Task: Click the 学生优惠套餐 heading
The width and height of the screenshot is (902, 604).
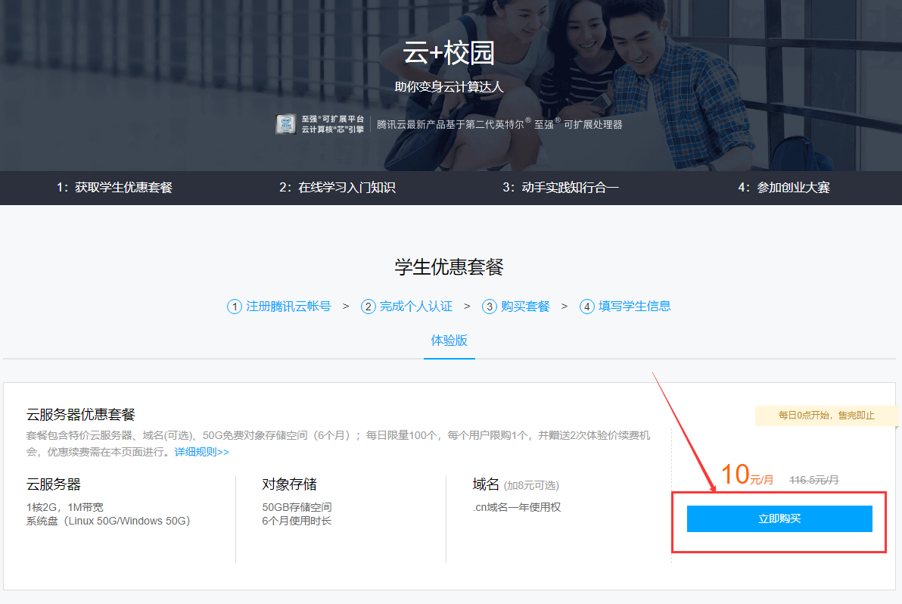Action: (x=449, y=267)
